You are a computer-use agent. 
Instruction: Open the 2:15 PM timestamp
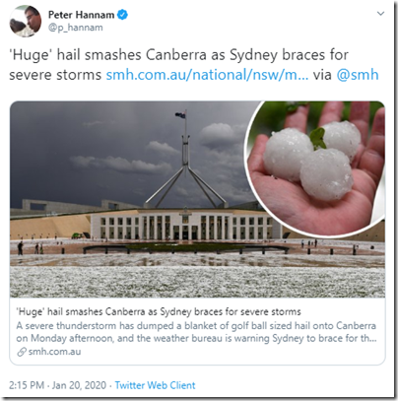(27, 385)
